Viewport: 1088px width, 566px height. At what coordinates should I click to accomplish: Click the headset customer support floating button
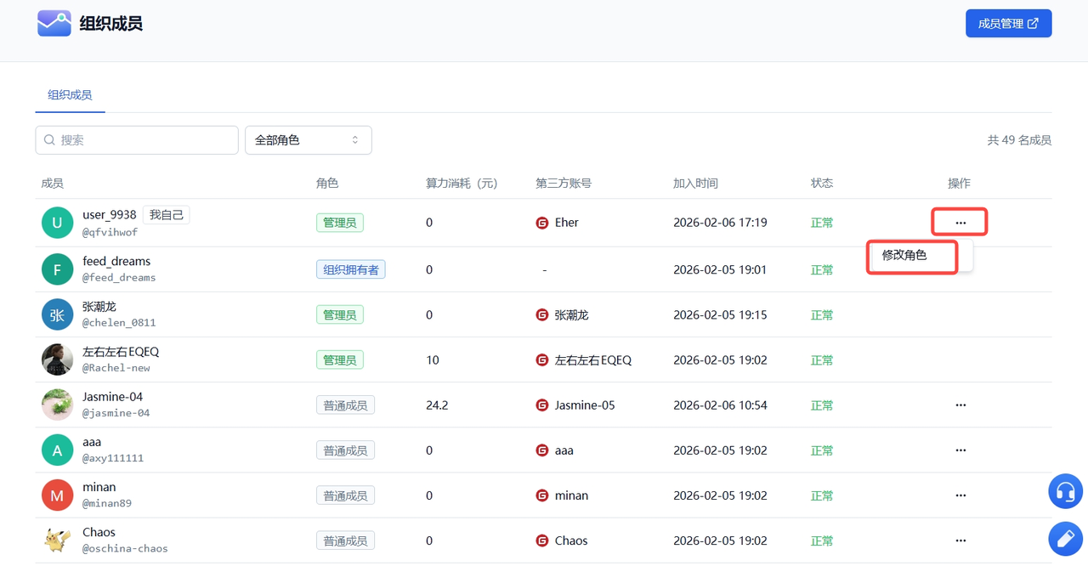click(x=1065, y=491)
